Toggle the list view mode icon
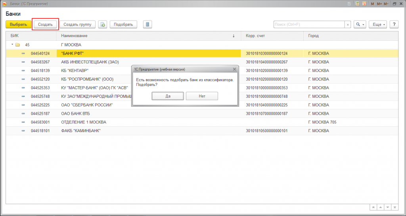406x216 pixels. tap(147, 25)
